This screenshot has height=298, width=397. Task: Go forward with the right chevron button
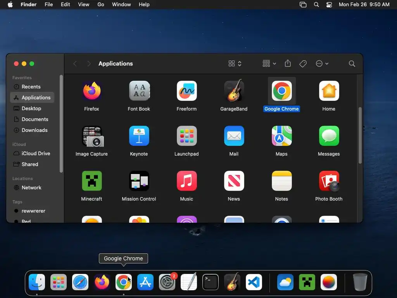[x=89, y=64]
